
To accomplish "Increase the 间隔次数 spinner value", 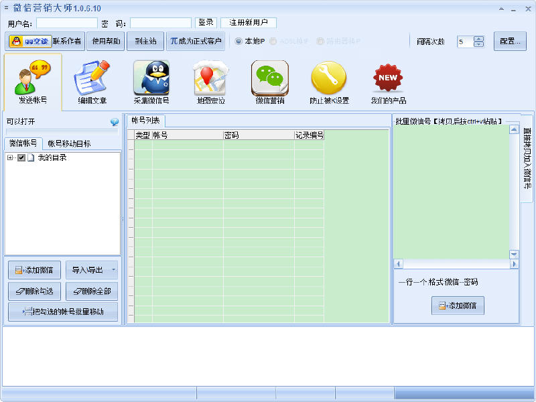I will [x=479, y=39].
